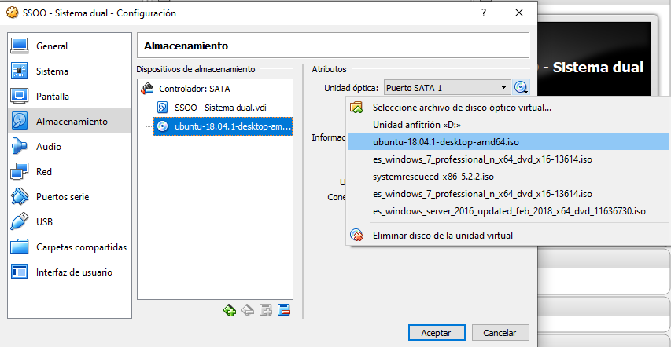
Task: Open the Red network settings
Action: (44, 172)
